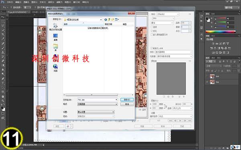Expand the save-in folder location dropdown
The width and height of the screenshot is (241, 150).
(83, 20)
